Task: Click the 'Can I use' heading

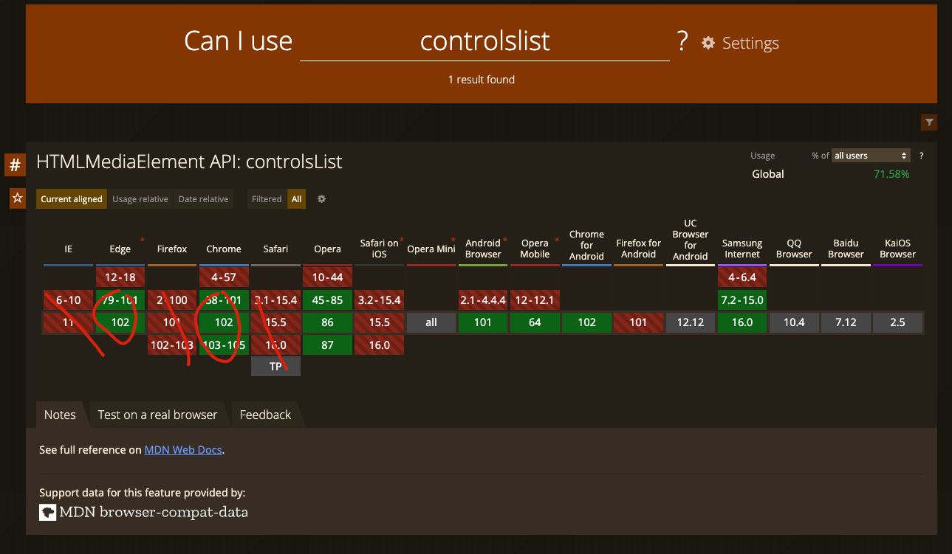Action: coord(239,41)
